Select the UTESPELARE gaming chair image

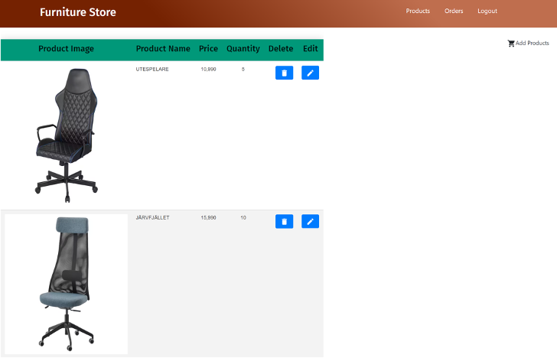click(67, 135)
